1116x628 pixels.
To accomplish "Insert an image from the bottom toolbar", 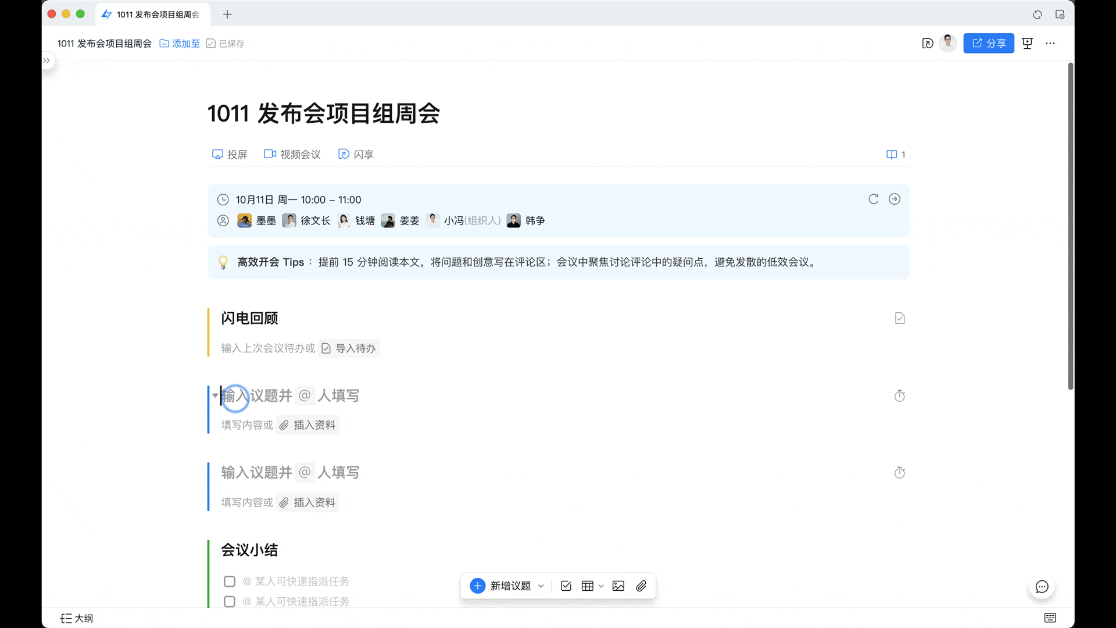I will (618, 586).
